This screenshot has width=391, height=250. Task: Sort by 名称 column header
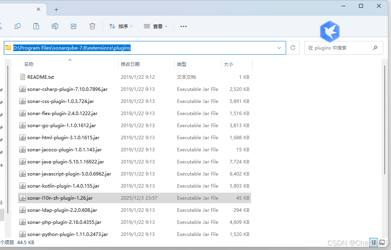click(x=29, y=64)
